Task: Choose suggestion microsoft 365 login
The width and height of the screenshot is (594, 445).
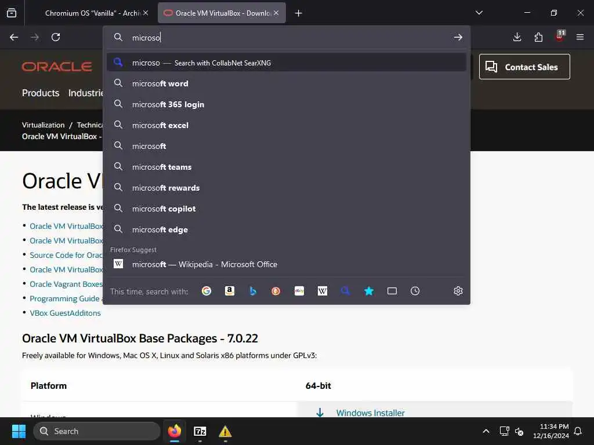Action: click(287, 104)
